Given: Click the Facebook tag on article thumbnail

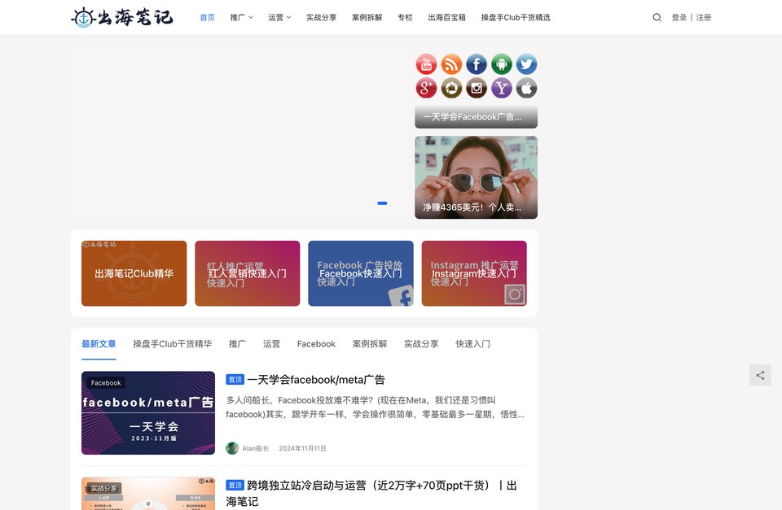Looking at the screenshot, I should coord(106,382).
